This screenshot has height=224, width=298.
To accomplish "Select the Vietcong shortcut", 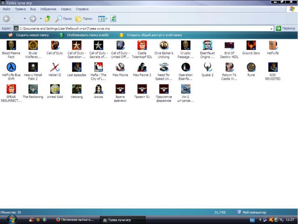I will pos(76,89).
